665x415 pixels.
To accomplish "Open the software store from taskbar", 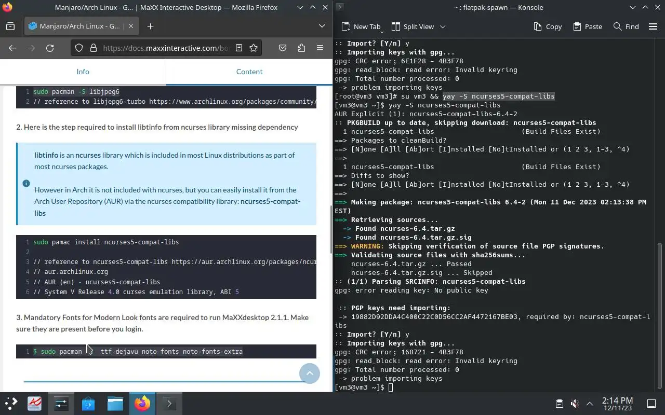I will [x=88, y=403].
